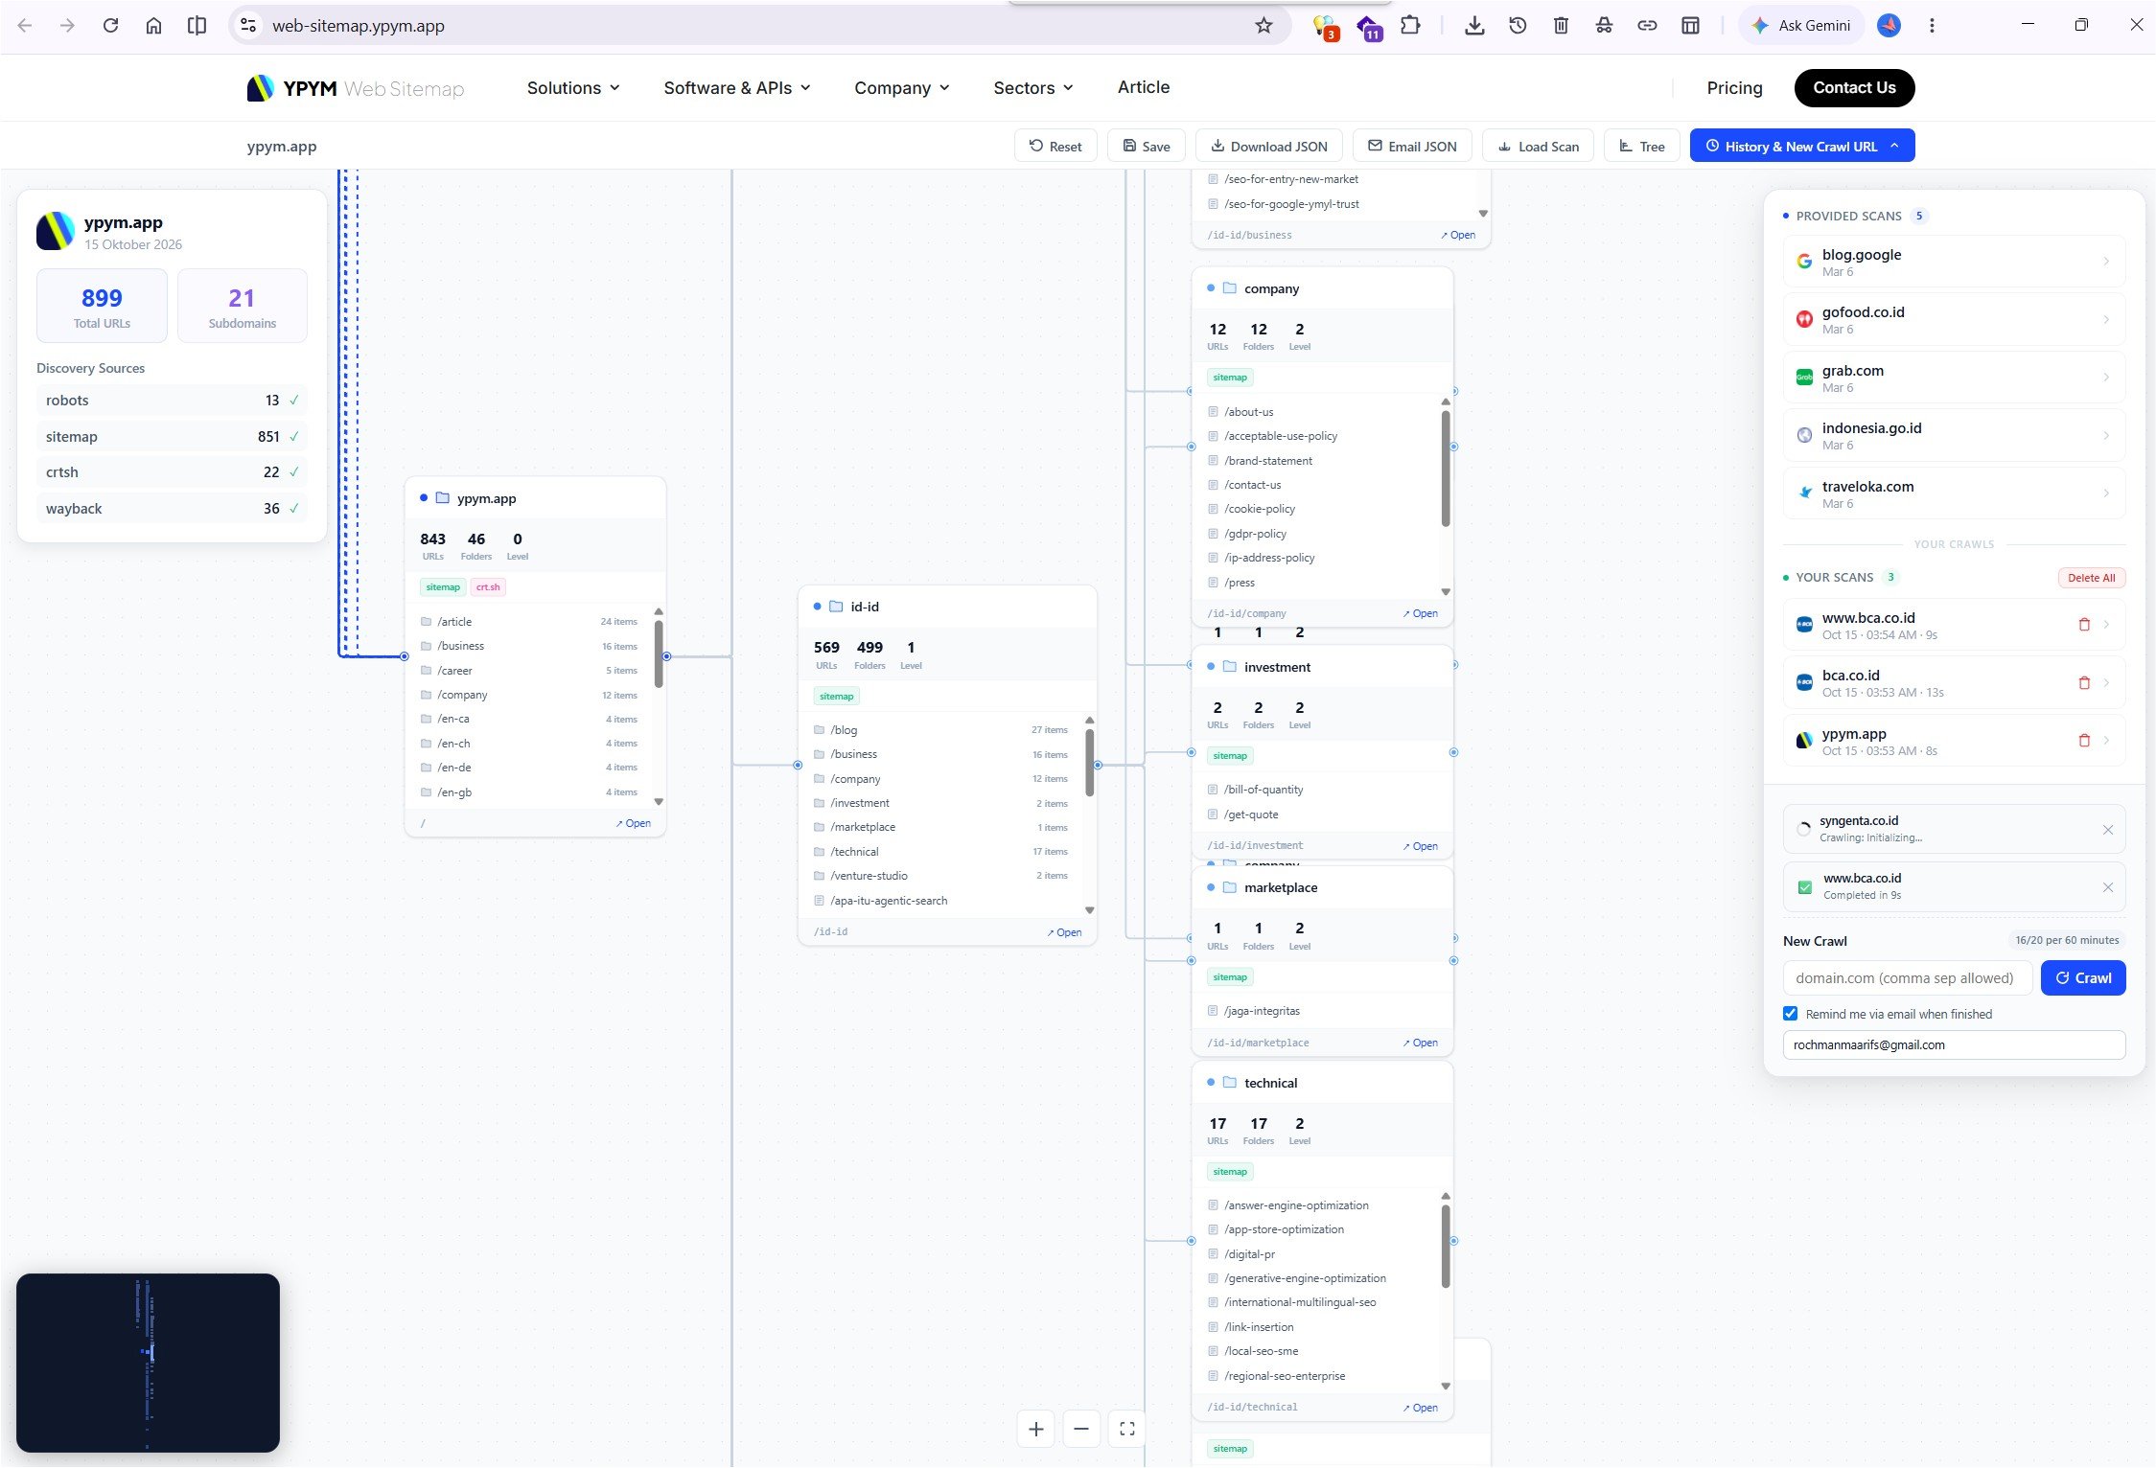Delete the www.bca.co.id scan via trash icon
2156x1468 pixels.
(x=2084, y=625)
